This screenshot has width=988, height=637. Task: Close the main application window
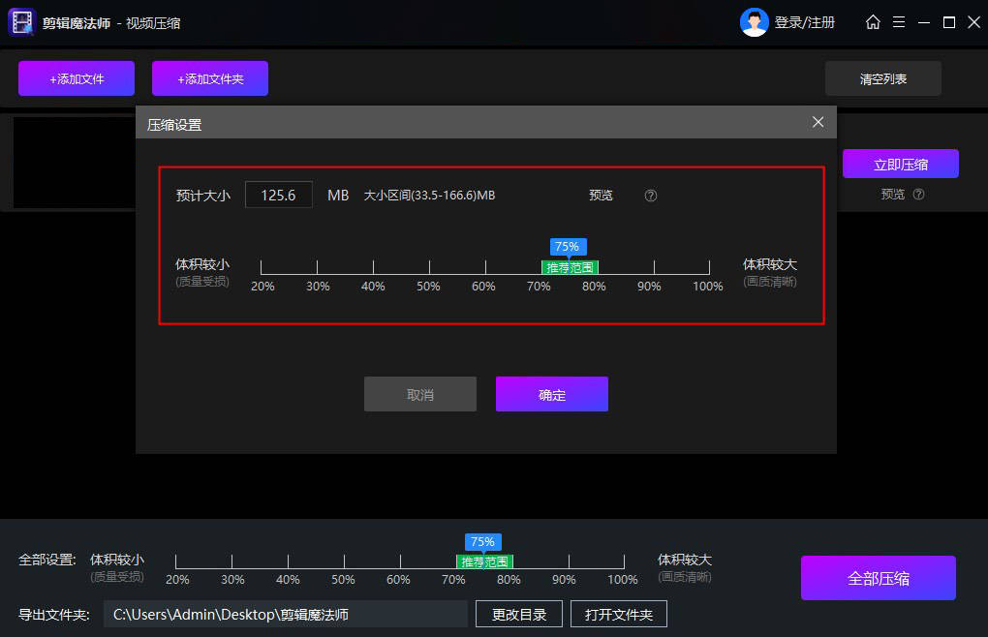973,22
